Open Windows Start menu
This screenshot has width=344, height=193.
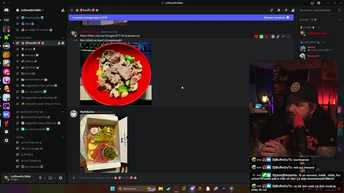click(113, 189)
